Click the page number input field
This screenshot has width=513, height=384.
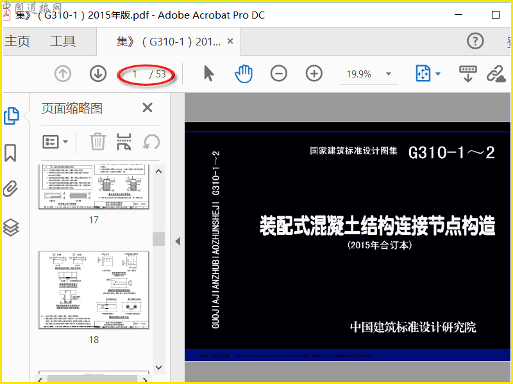(x=135, y=74)
